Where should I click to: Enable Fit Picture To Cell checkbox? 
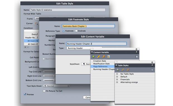(x=44, y=91)
